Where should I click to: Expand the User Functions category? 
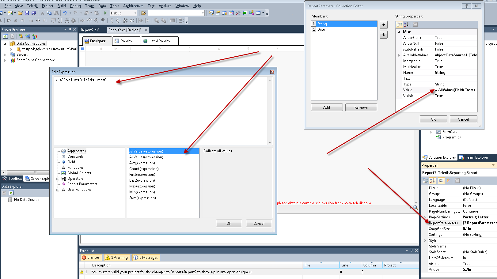coord(58,190)
